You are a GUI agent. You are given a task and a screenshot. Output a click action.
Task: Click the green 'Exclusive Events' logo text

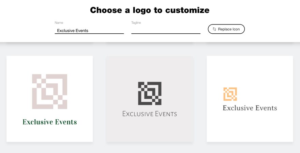[50, 122]
